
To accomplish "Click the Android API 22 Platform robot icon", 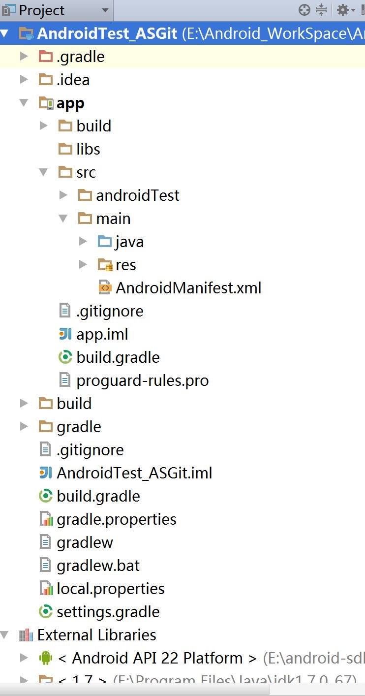I will [x=45, y=658].
